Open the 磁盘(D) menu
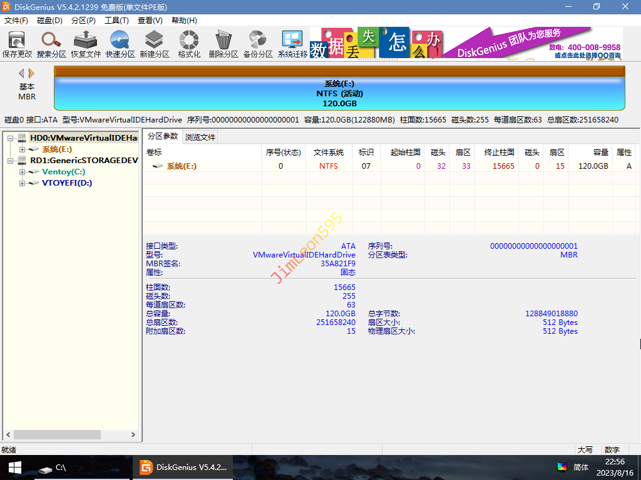This screenshot has width=641, height=480. [49, 21]
